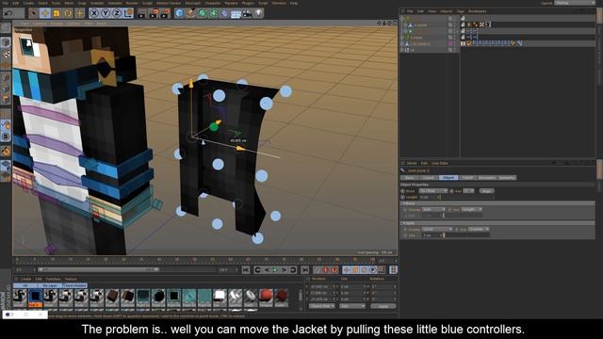Collapse the Joint section header
The height and width of the screenshot is (339, 603).
click(x=497, y=223)
